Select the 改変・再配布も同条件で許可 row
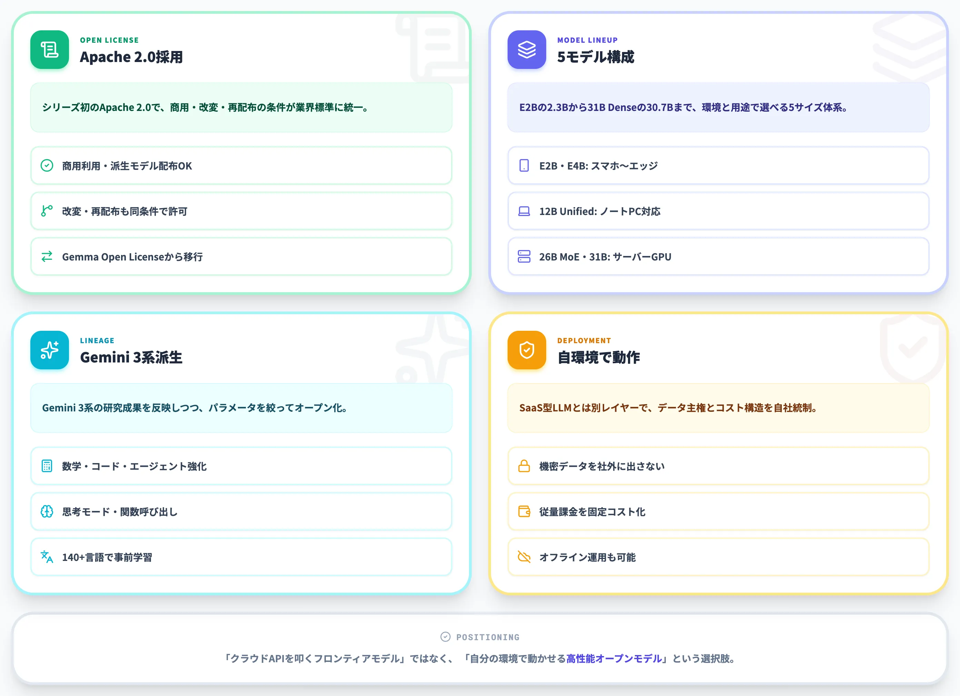Screen dimensions: 960x696 [241, 211]
